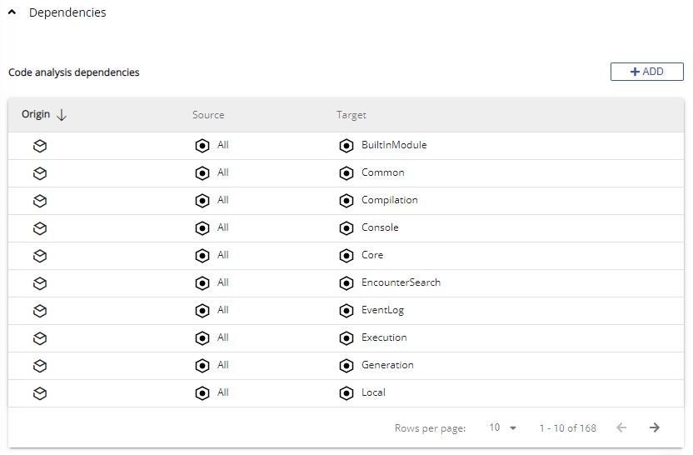Click the Source column header
Viewport: 693px width, 455px height.
point(208,115)
